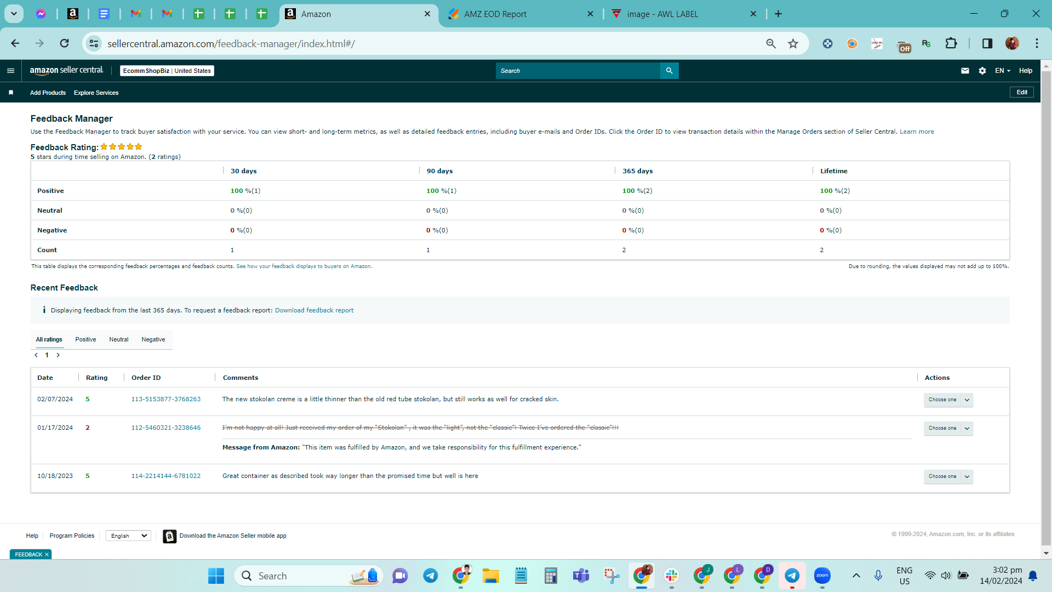
Task: Open the browser zoom magnifier icon
Action: (x=771, y=43)
